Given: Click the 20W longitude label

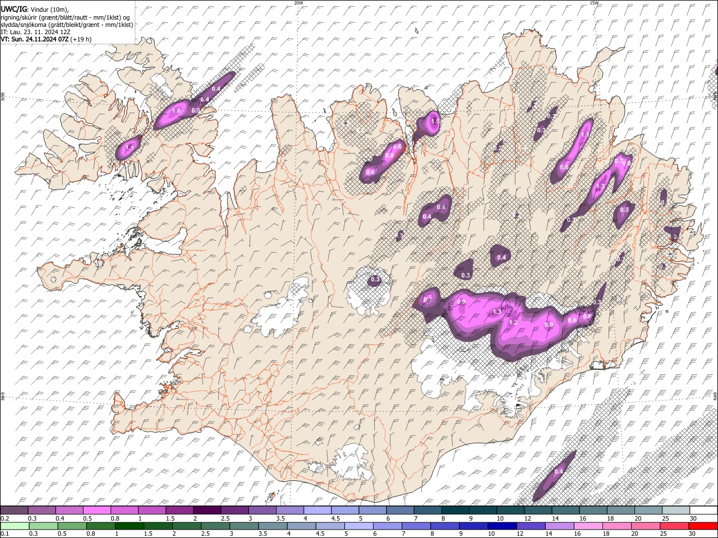Looking at the screenshot, I should tap(298, 3).
